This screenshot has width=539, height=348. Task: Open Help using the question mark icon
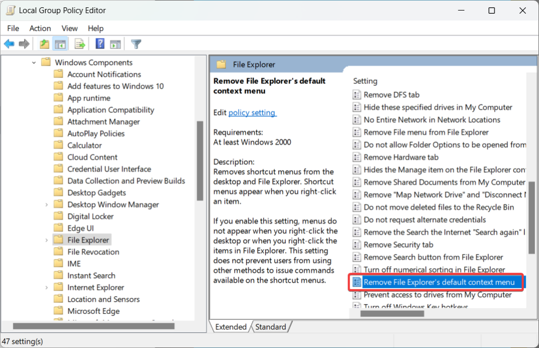[x=99, y=44]
